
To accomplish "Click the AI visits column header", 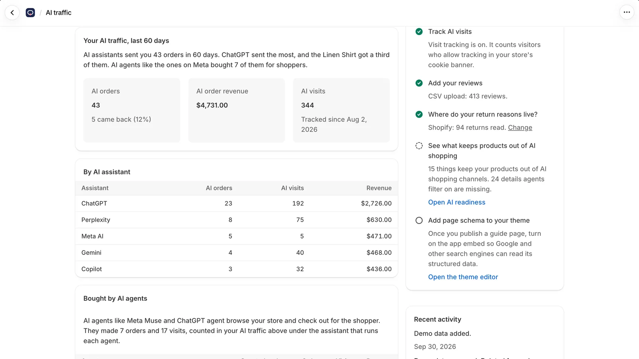I will click(x=292, y=188).
